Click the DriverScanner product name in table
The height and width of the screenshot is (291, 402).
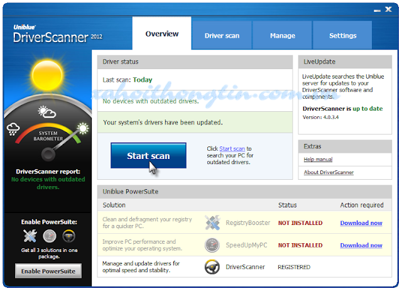245,267
